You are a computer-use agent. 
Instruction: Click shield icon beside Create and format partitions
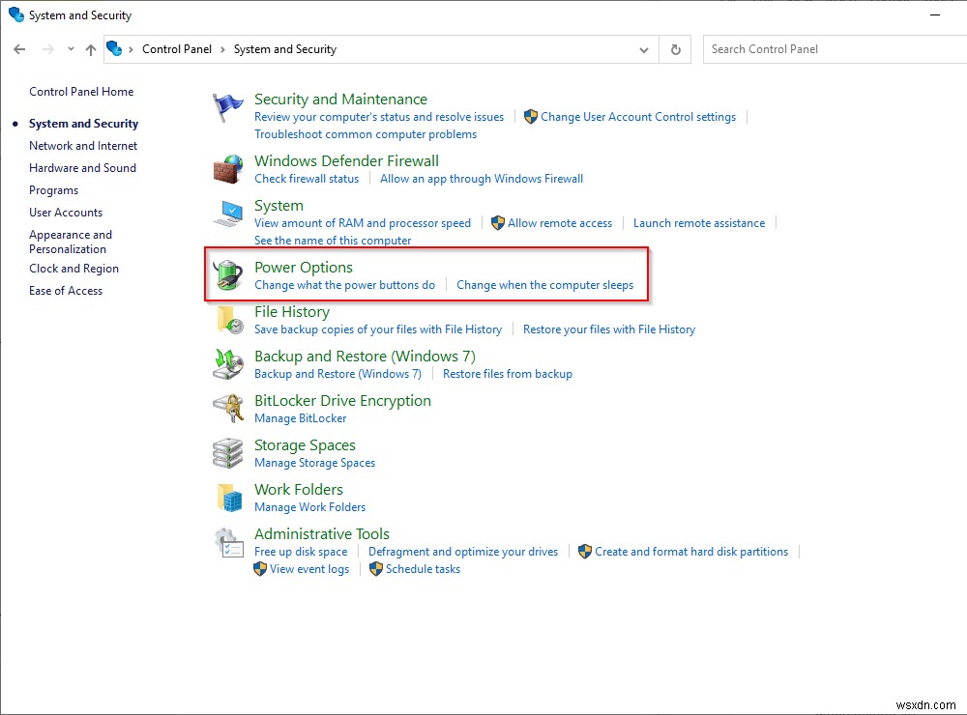(x=585, y=551)
